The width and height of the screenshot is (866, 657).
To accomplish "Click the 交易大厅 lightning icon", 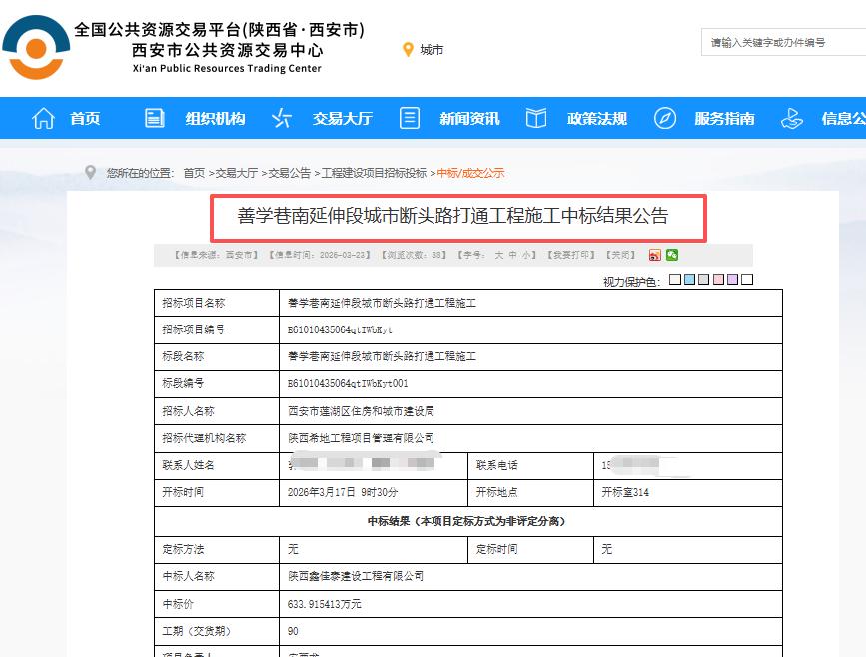I will (x=283, y=118).
